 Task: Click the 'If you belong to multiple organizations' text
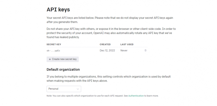coord(109,79)
